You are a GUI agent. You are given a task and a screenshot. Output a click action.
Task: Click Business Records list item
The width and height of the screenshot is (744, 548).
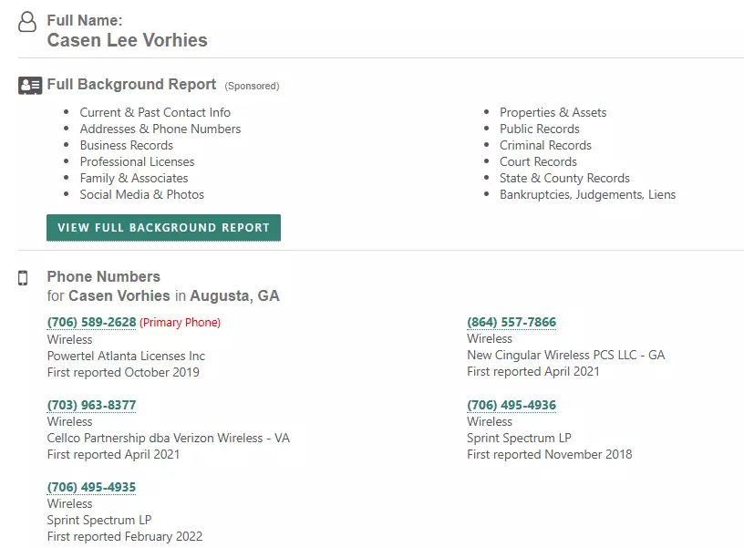[126, 145]
